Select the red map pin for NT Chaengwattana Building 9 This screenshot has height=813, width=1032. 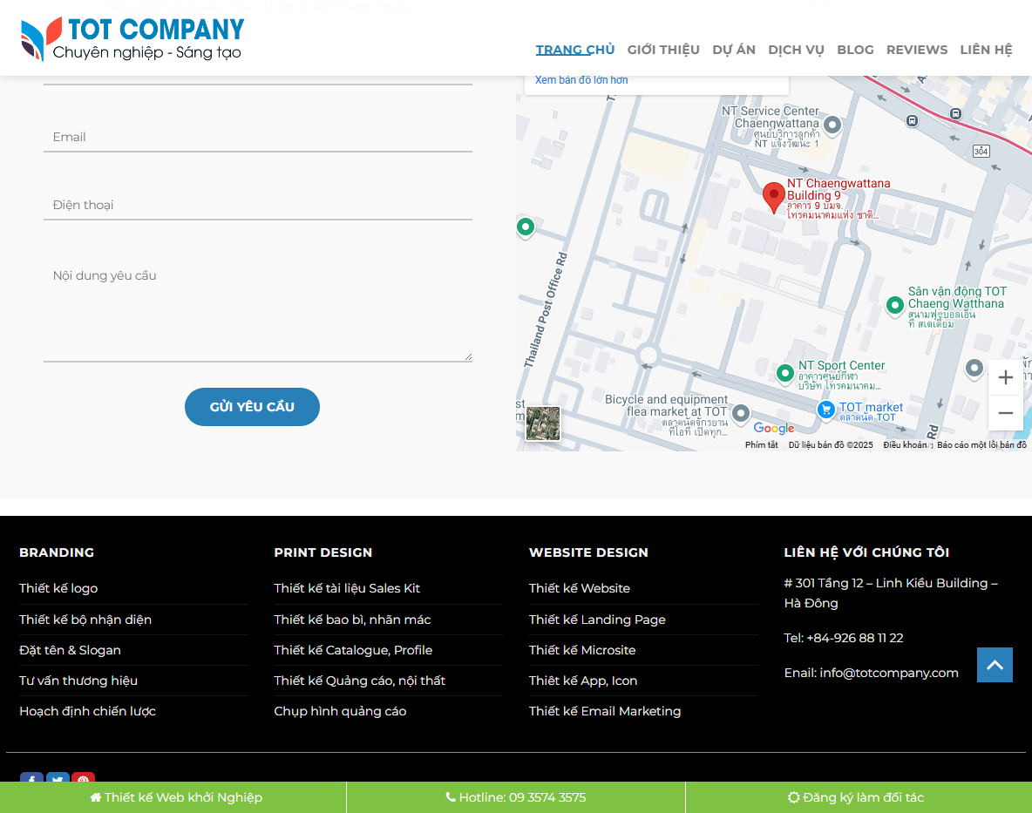coord(774,193)
